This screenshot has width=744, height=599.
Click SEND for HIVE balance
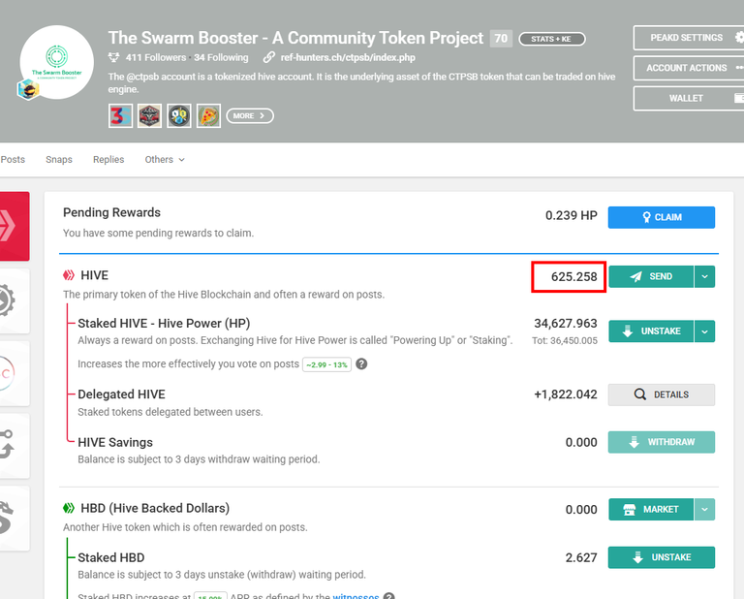tap(651, 276)
